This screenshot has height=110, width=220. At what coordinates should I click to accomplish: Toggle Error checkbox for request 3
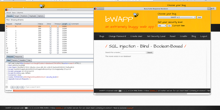tap(50, 35)
